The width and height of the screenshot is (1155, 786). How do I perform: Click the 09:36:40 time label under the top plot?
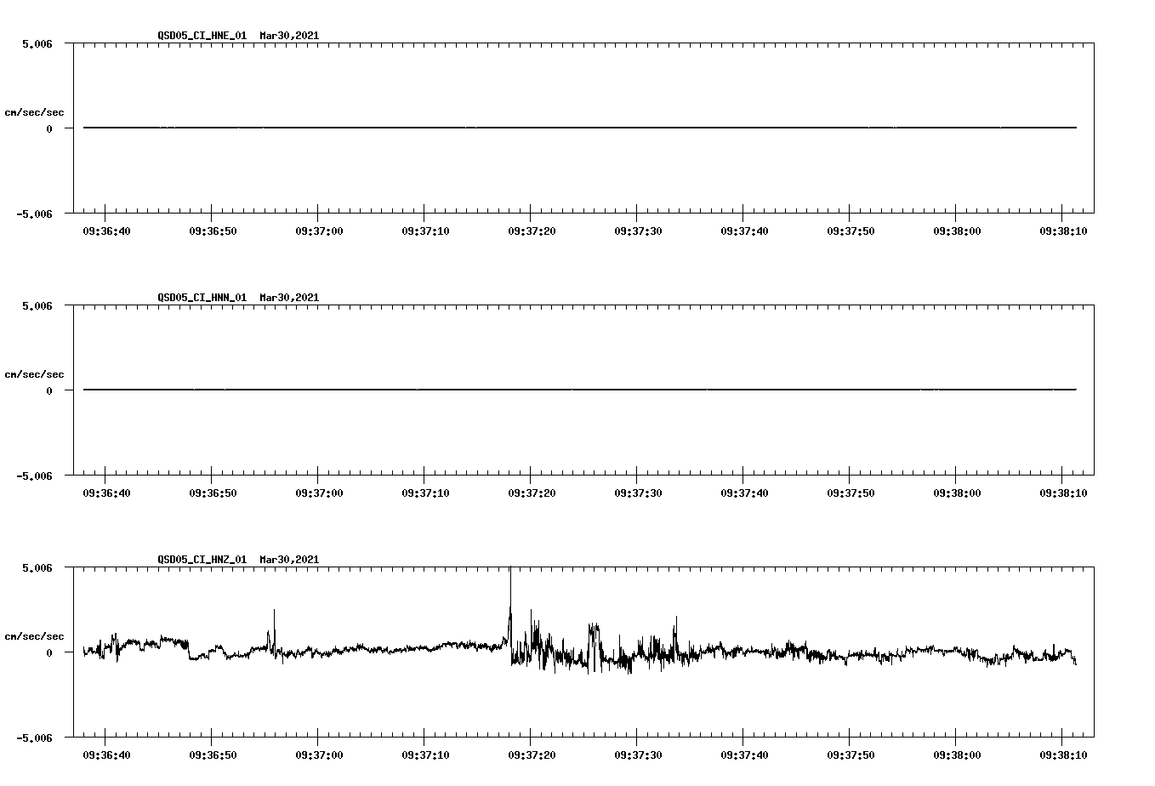[x=105, y=230]
